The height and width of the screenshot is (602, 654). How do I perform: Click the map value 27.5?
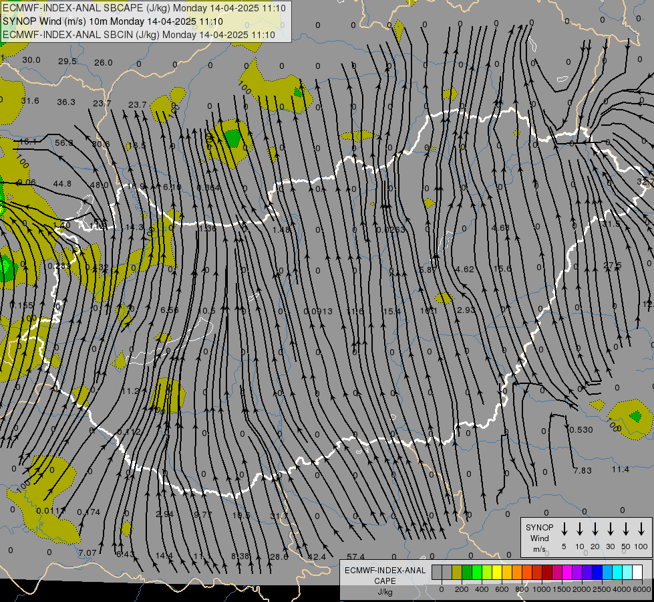(x=613, y=266)
